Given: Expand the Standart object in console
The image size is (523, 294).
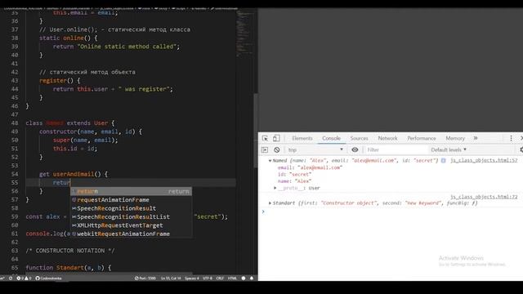Looking at the screenshot, I should point(270,203).
